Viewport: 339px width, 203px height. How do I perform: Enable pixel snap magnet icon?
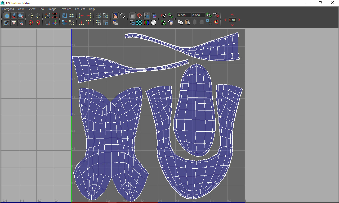pos(139,16)
